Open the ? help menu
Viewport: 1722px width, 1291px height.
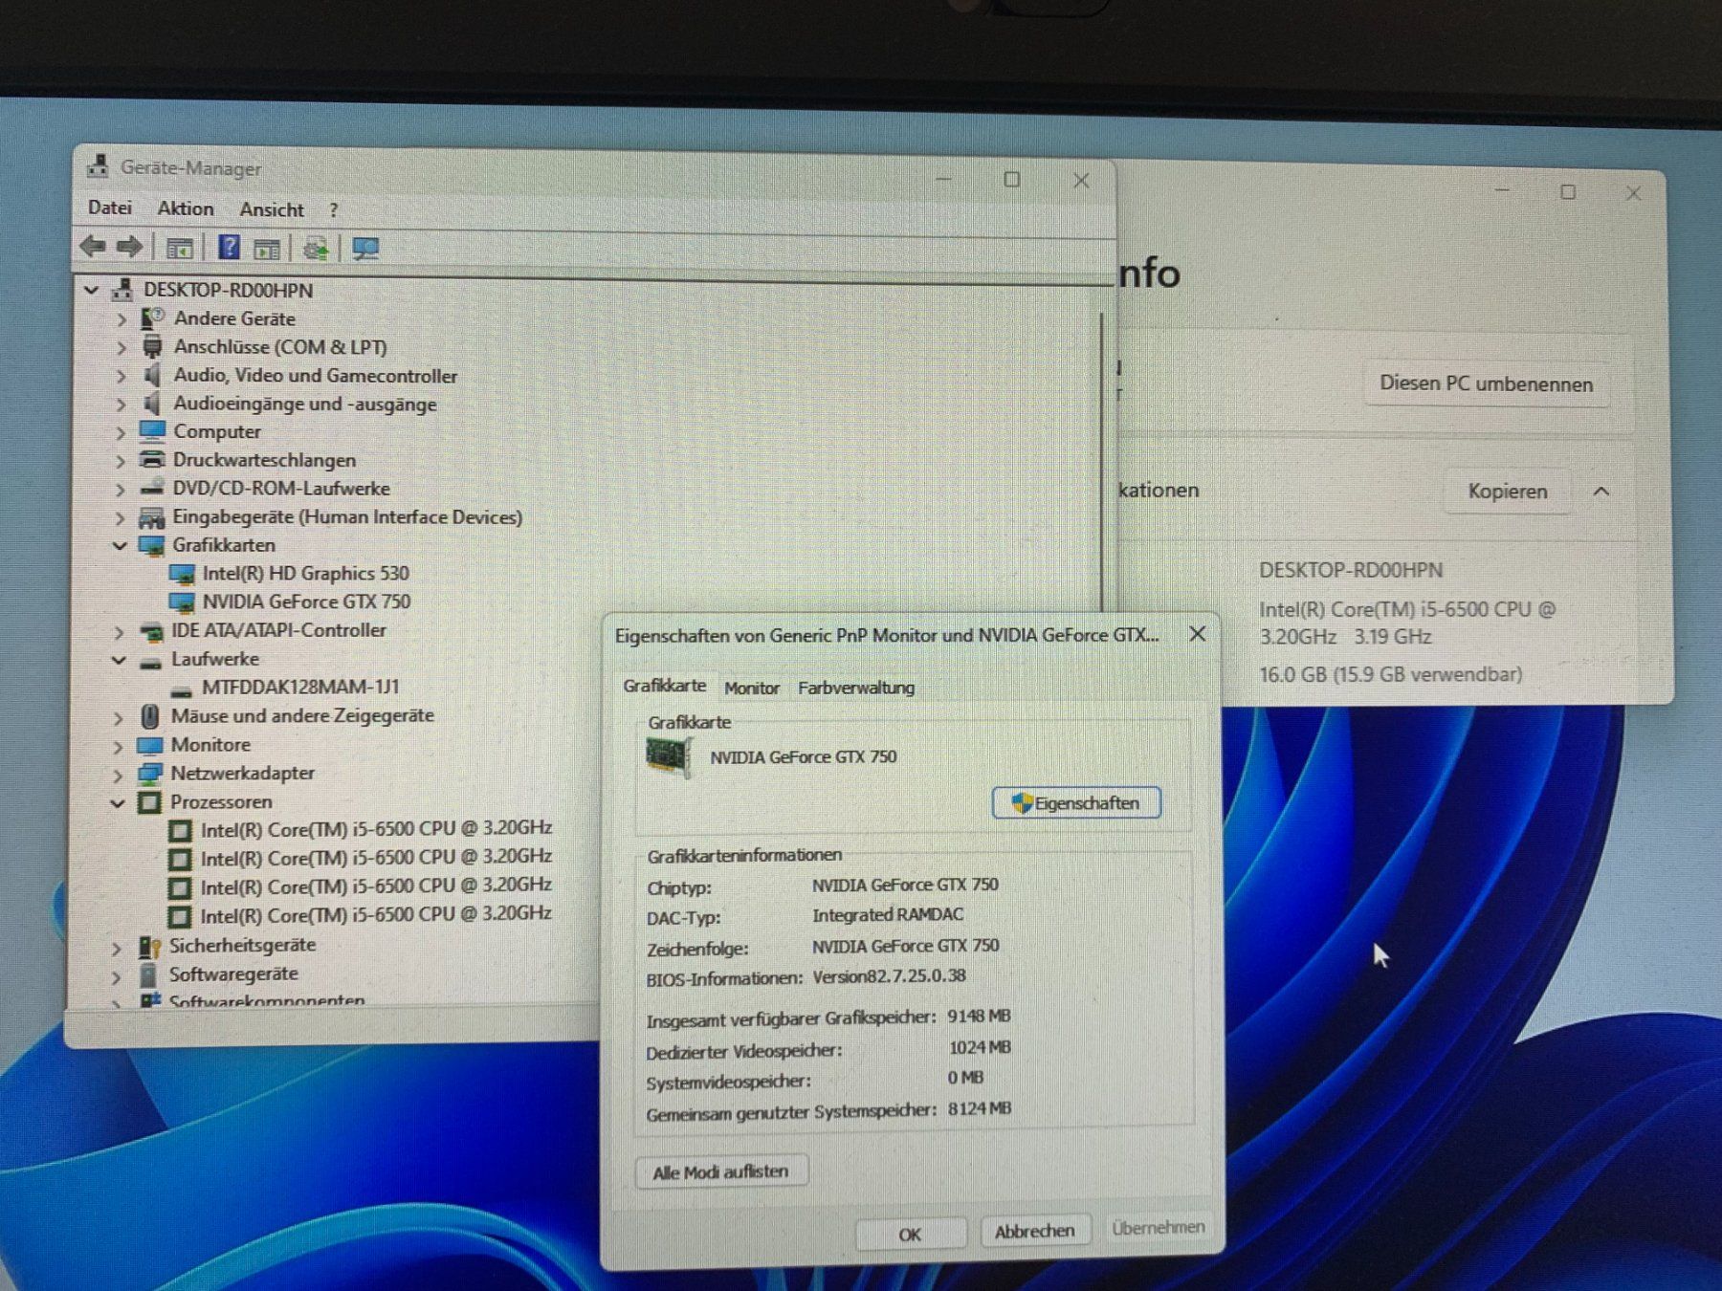point(333,209)
